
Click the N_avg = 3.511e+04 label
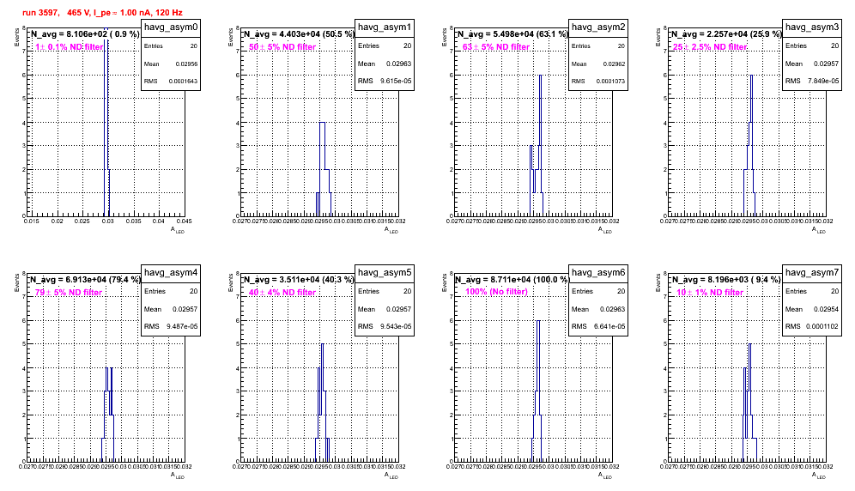pyautogui.click(x=299, y=279)
